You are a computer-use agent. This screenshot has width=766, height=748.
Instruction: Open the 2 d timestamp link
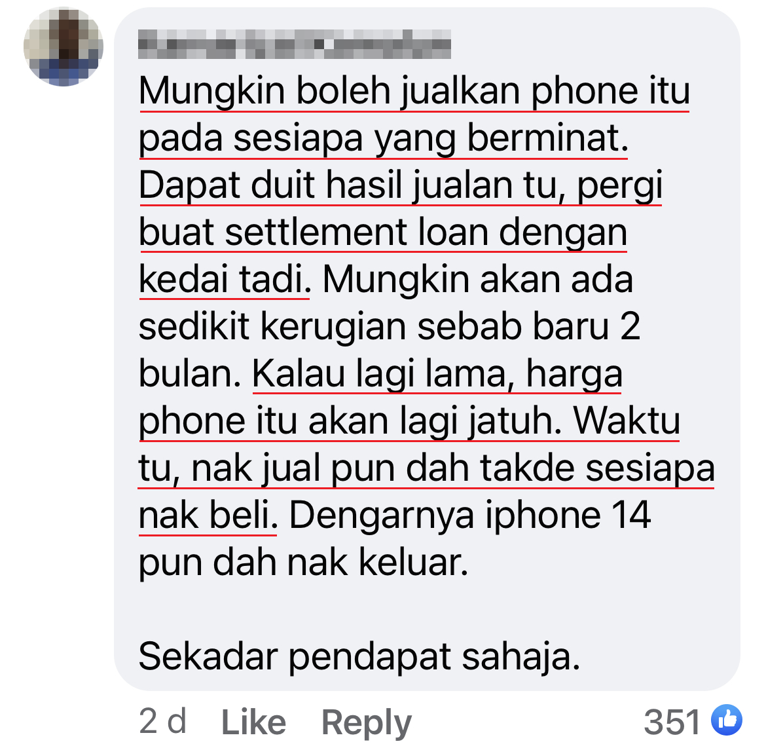162,721
